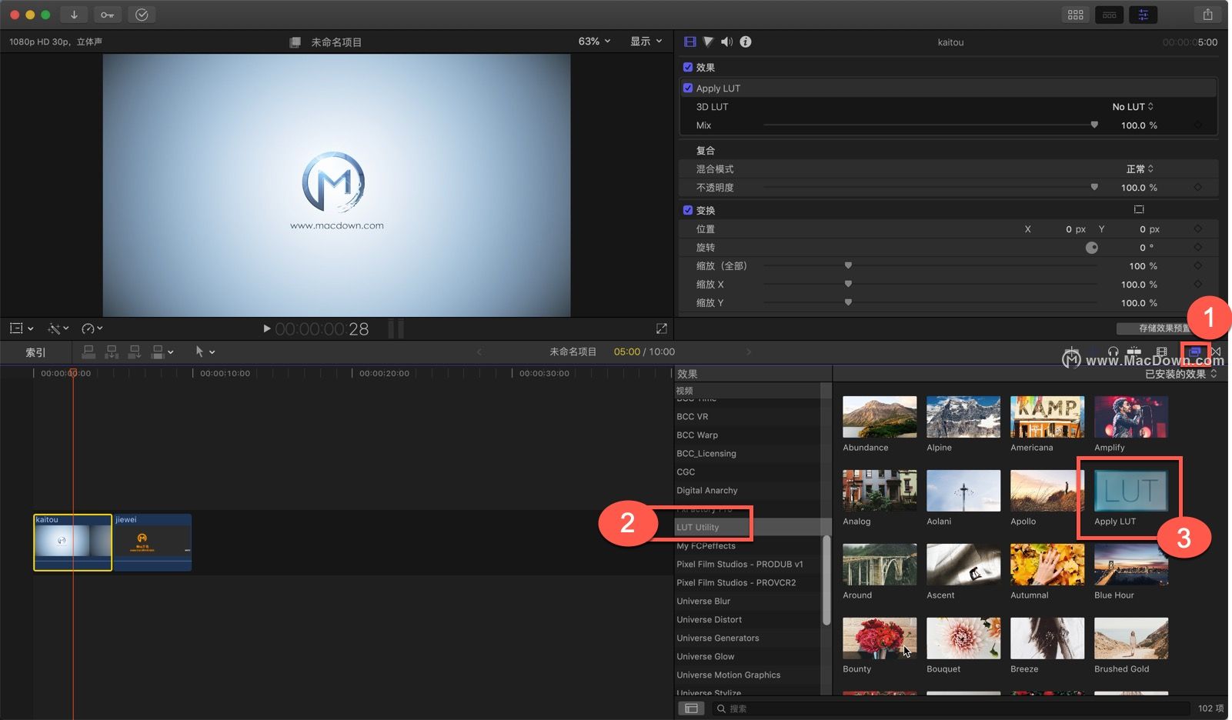Select the video inspector icon
Screen dimensions: 1232x720
point(689,42)
